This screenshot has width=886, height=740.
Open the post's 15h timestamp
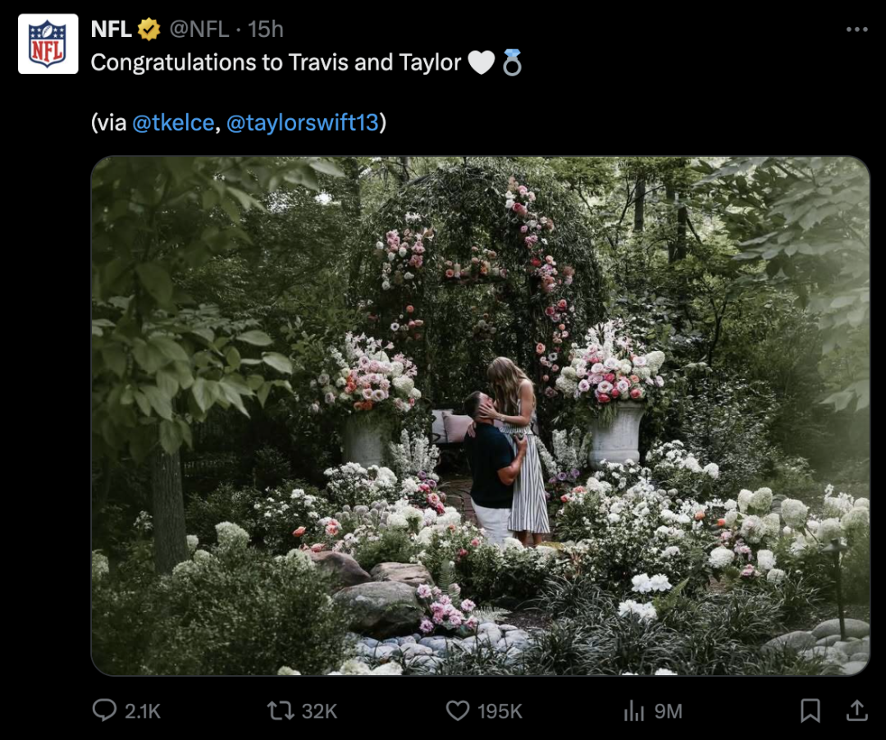[266, 30]
